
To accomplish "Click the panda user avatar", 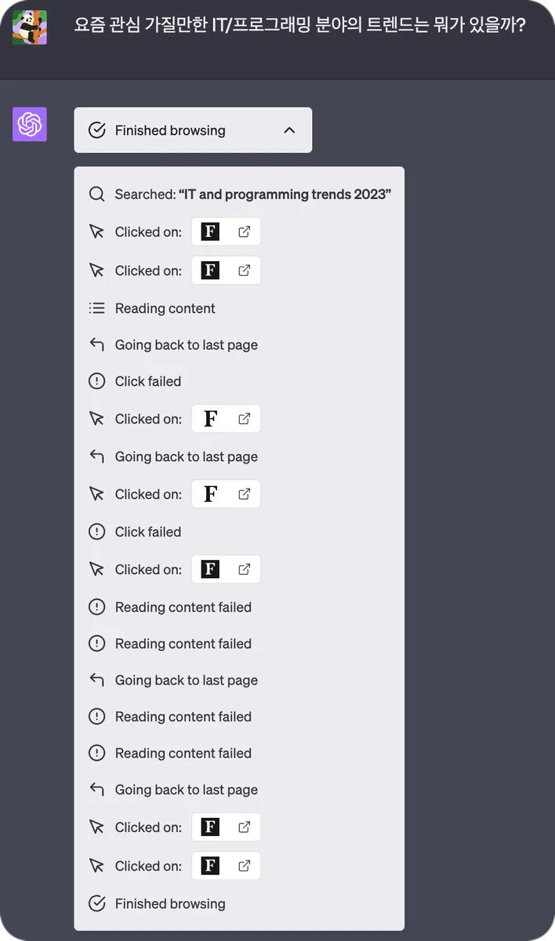I will (x=30, y=27).
